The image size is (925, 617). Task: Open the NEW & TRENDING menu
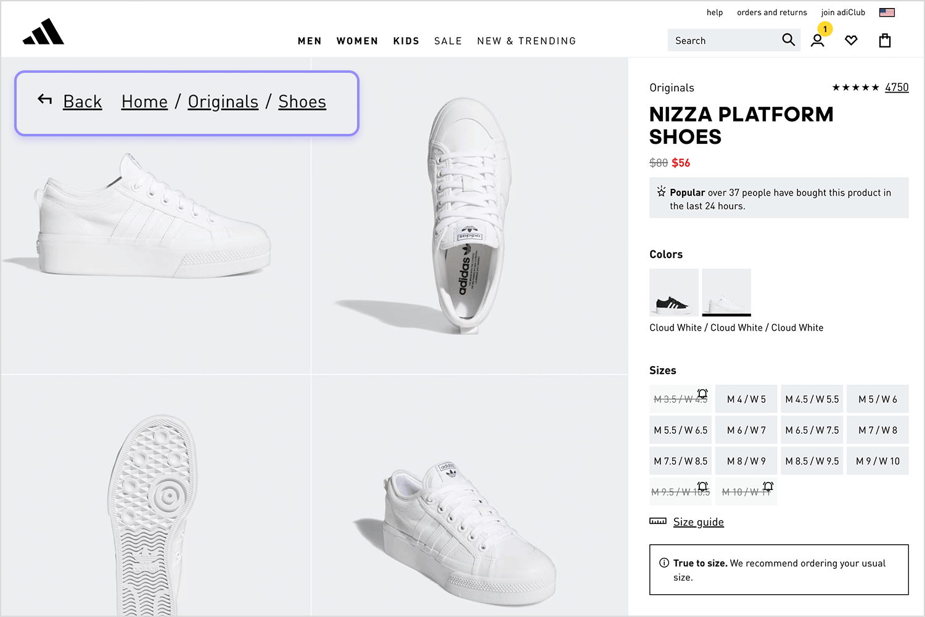point(527,41)
